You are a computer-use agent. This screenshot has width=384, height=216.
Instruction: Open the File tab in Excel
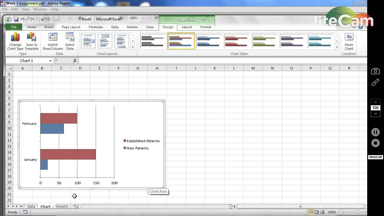point(14,27)
